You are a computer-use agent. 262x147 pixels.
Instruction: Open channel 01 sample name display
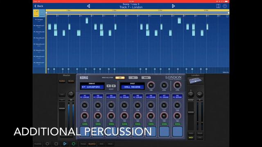[x=85, y=96]
